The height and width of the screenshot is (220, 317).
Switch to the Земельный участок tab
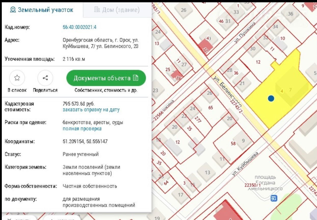(42, 10)
